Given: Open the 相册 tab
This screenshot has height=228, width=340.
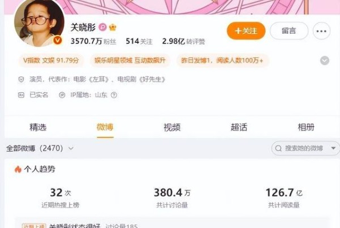Looking at the screenshot, I should click(306, 127).
